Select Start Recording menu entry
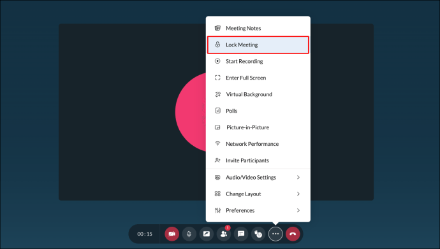 point(258,61)
